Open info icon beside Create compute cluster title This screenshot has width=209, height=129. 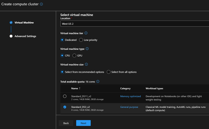point(41,4)
